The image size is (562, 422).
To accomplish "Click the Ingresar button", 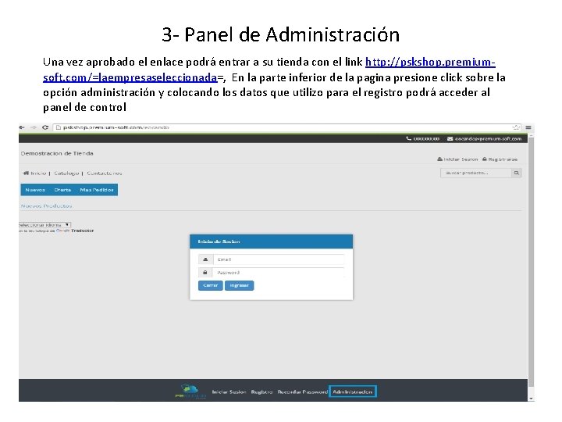I will coord(239,285).
